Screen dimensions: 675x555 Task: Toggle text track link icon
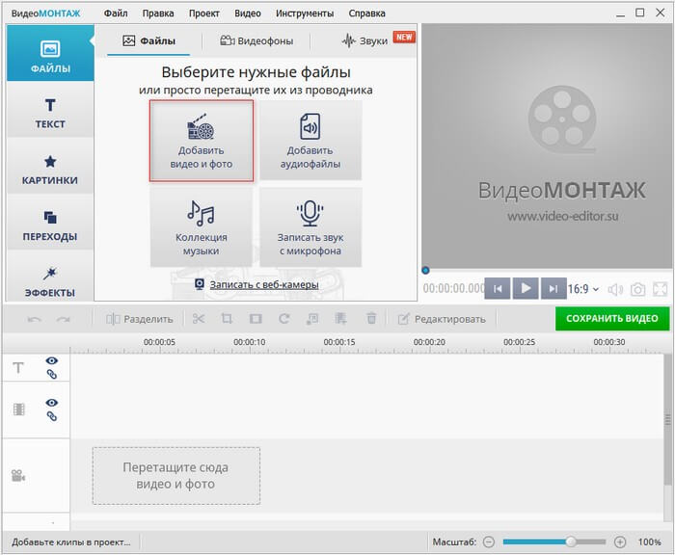[52, 374]
